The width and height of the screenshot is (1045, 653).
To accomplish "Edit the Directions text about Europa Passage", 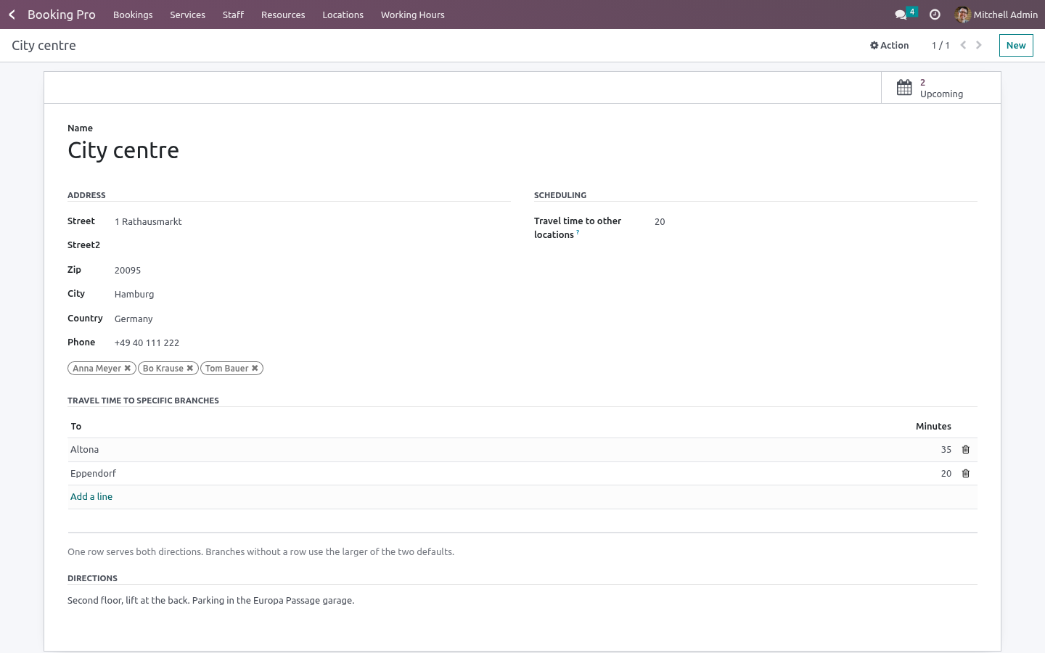I will point(522,601).
